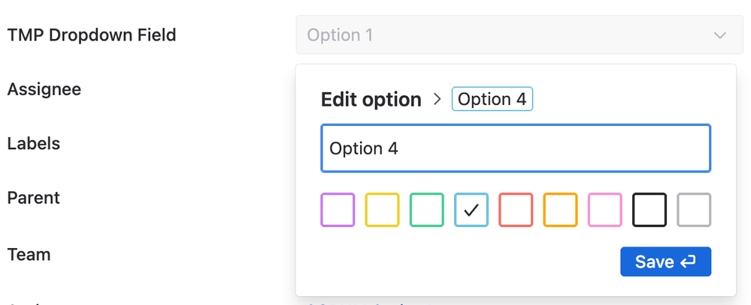Go back via Edit option heading
The height and width of the screenshot is (305, 751).
click(x=371, y=100)
